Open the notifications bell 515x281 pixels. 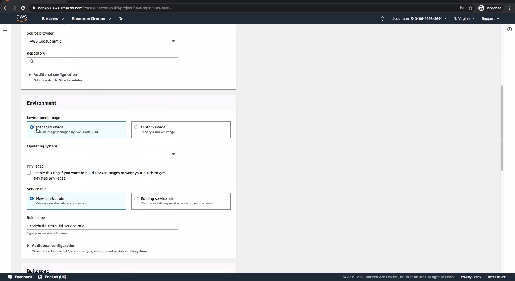[x=382, y=18]
